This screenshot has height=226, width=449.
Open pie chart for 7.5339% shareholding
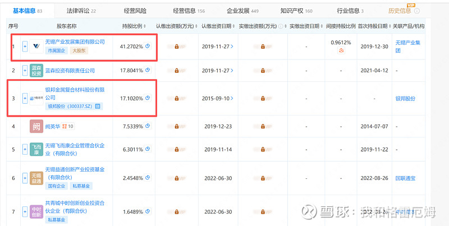148,126
